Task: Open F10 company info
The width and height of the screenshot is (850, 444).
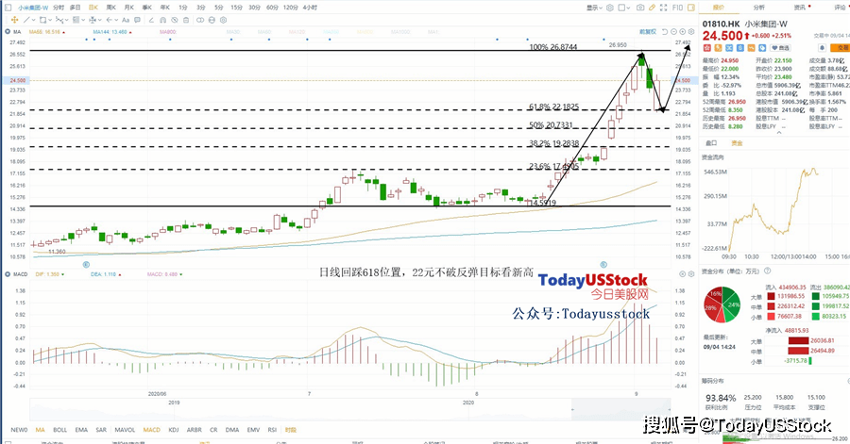Action: [677, 8]
